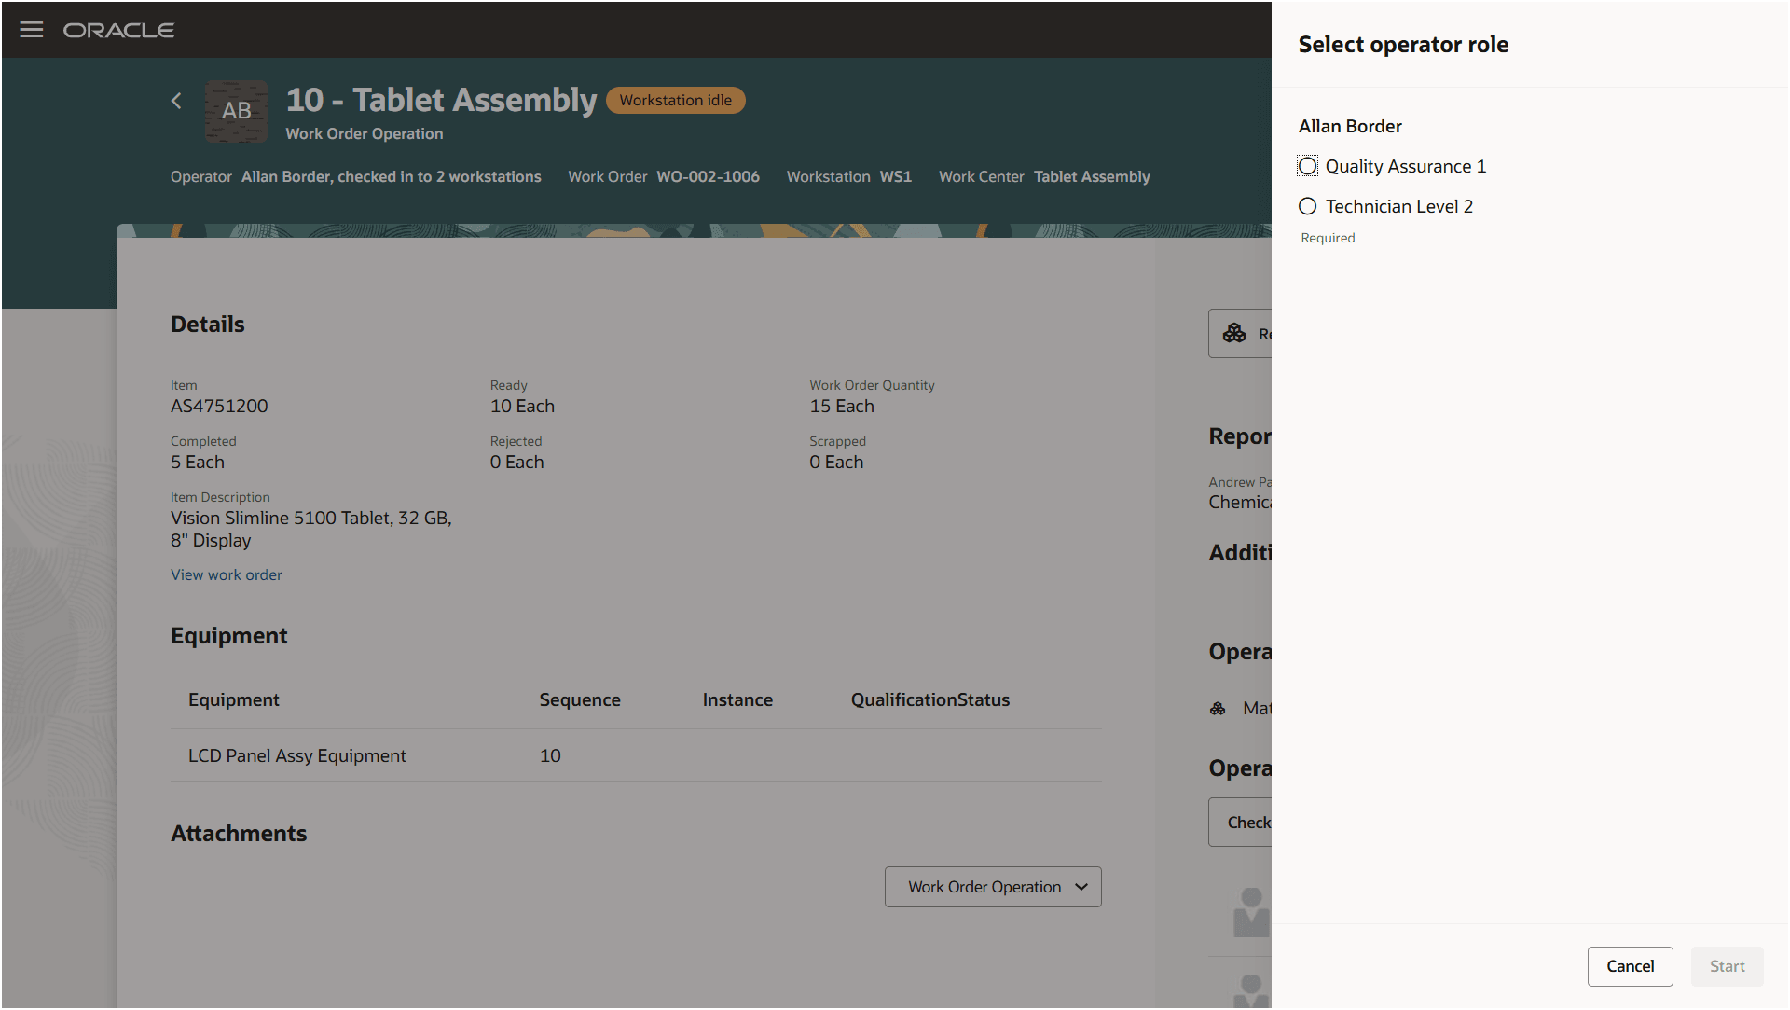This screenshot has width=1790, height=1010.
Task: Click the LCD Panel Assy Equipment row
Action: [x=636, y=756]
